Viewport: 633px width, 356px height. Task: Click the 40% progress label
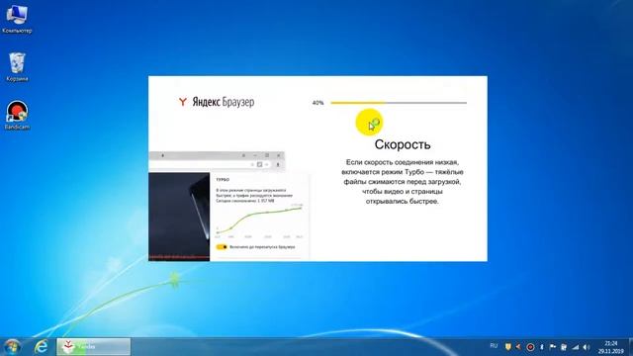[318, 103]
